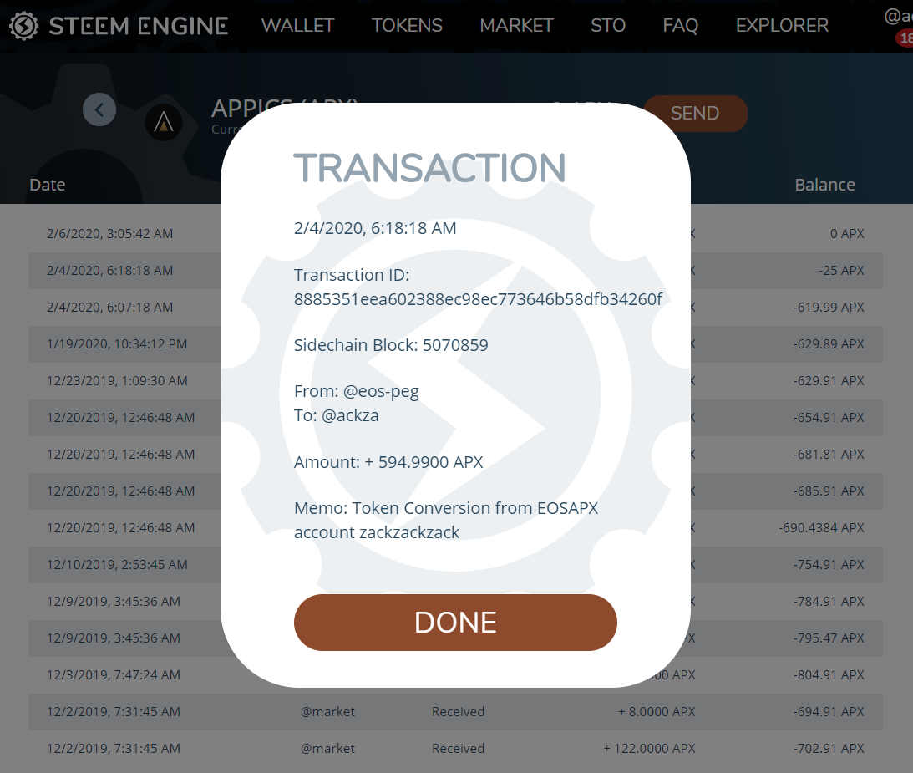913x773 pixels.
Task: Go to the MARKET page
Action: click(x=516, y=26)
